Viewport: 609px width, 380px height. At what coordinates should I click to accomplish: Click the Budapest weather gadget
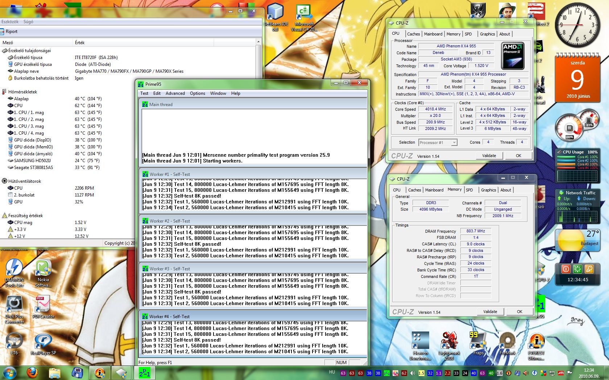pos(577,240)
